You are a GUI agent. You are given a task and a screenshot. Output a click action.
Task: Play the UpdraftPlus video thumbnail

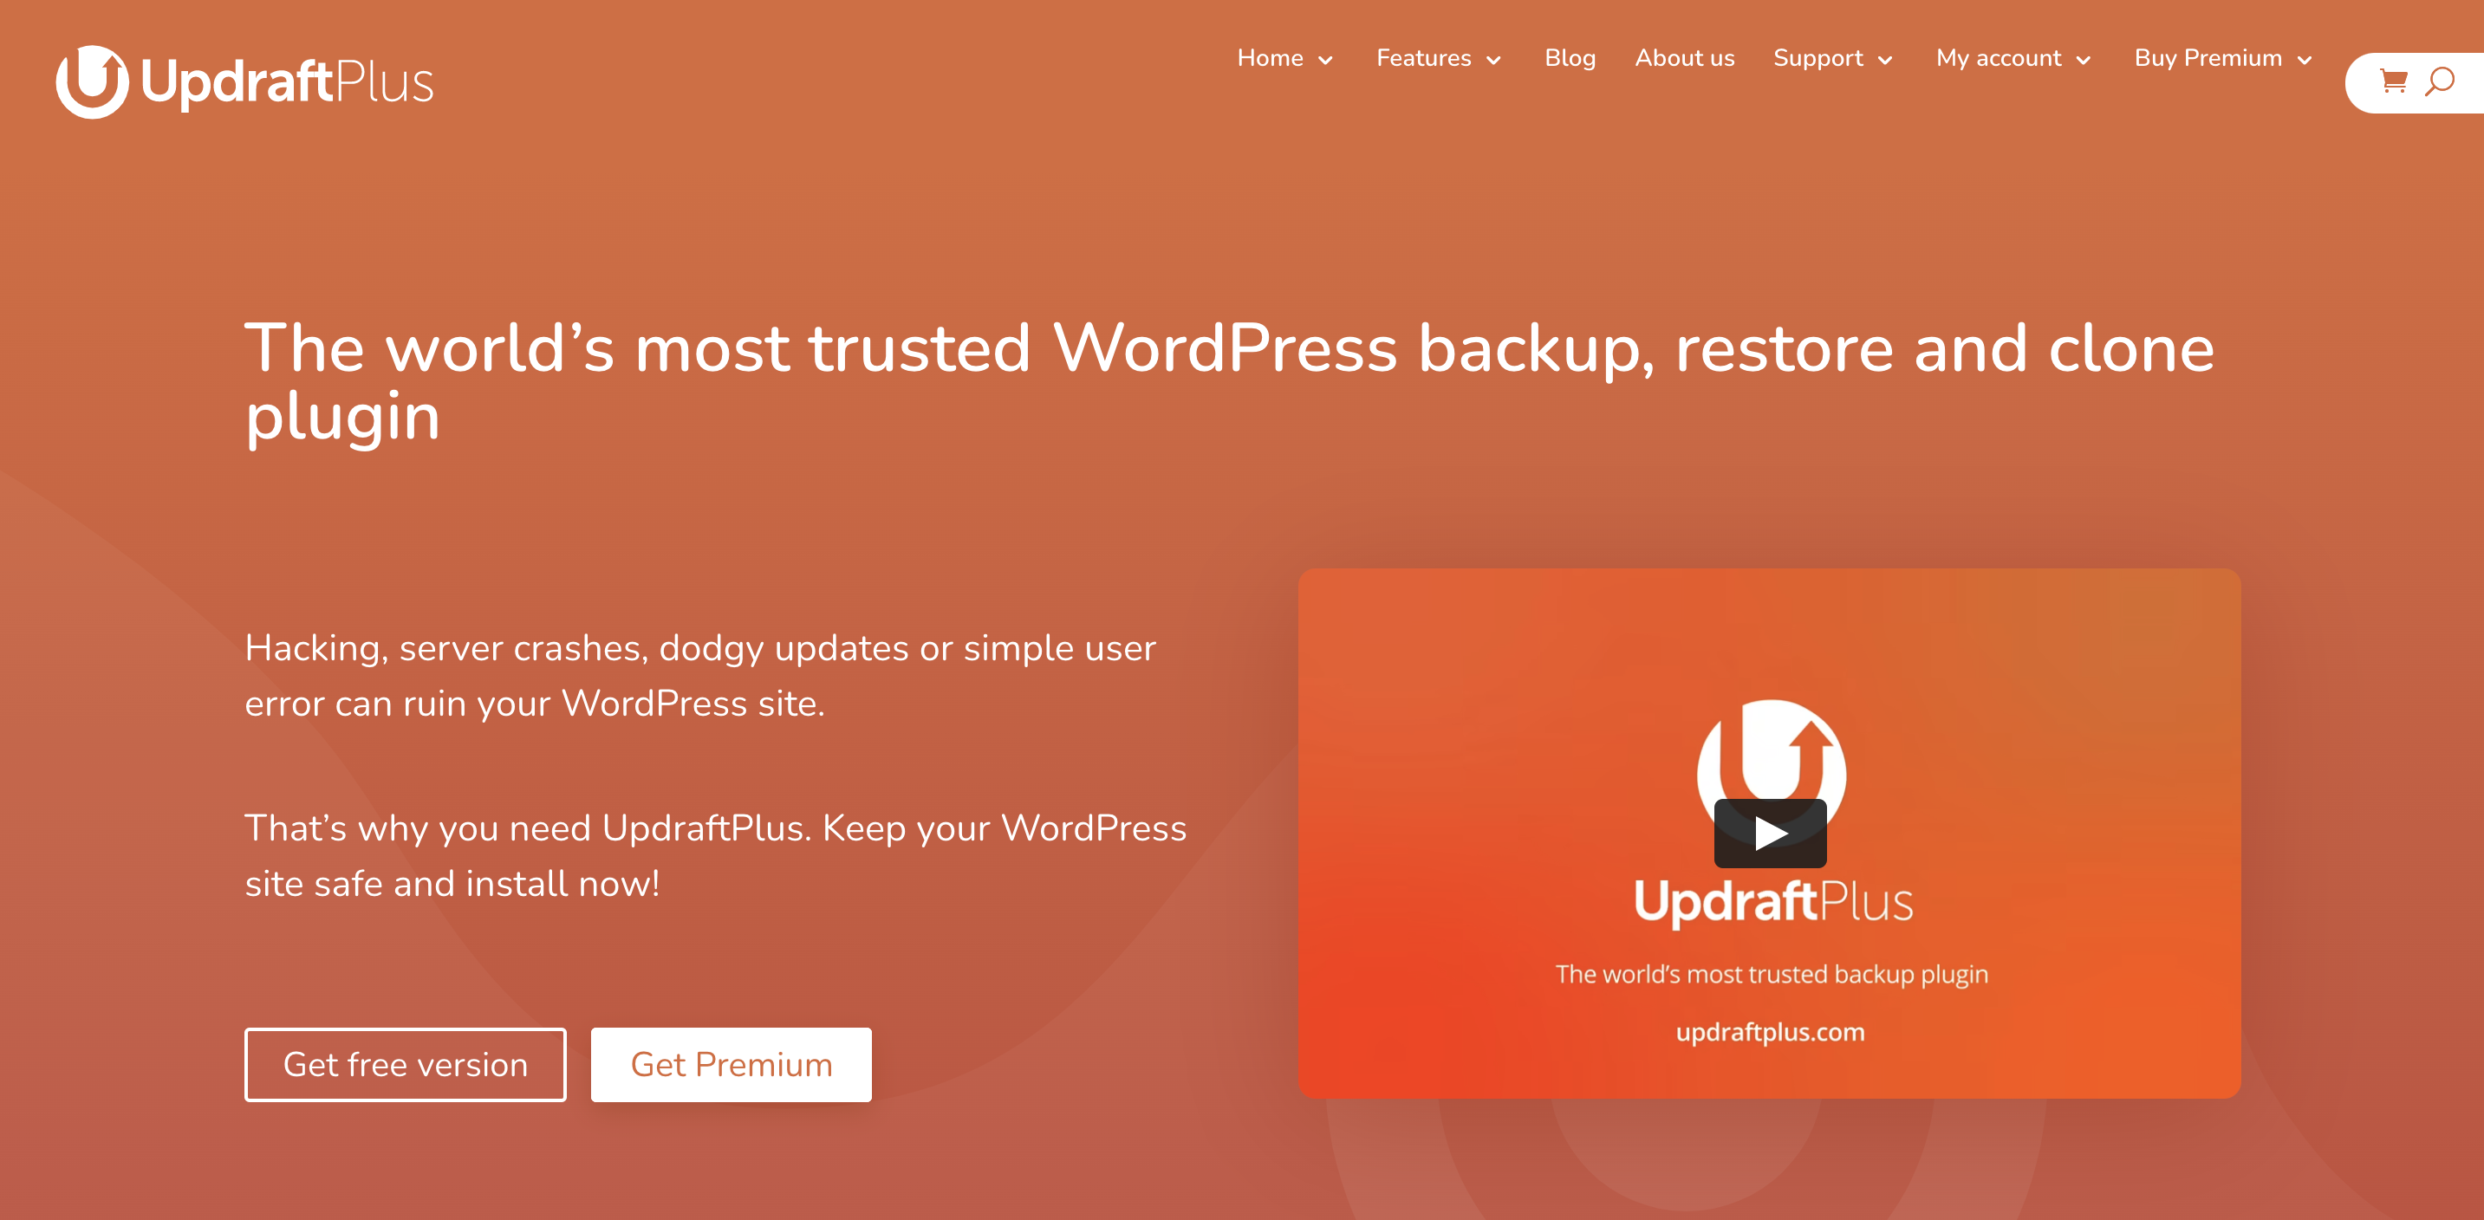pos(1768,832)
